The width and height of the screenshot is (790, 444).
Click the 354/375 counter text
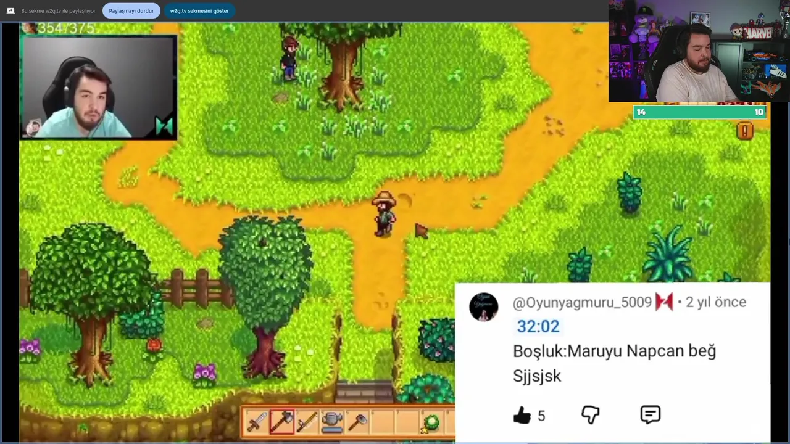(65, 28)
